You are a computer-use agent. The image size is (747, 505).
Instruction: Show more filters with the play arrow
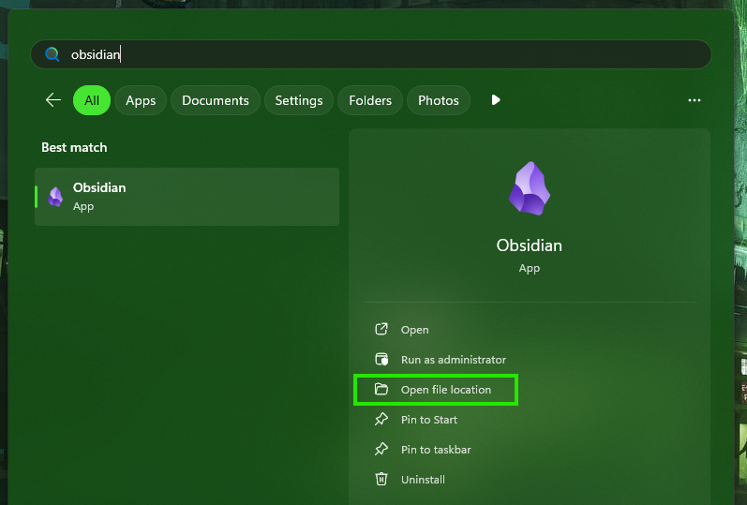[496, 100]
